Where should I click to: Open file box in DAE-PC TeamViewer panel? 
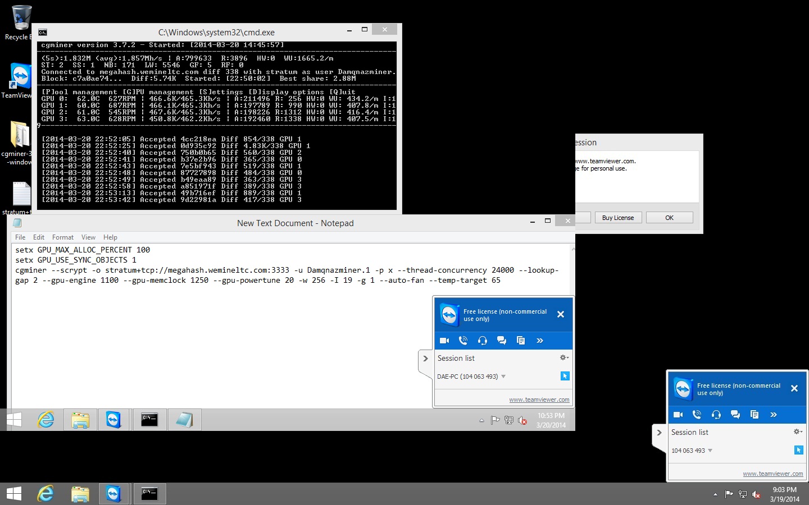point(521,341)
